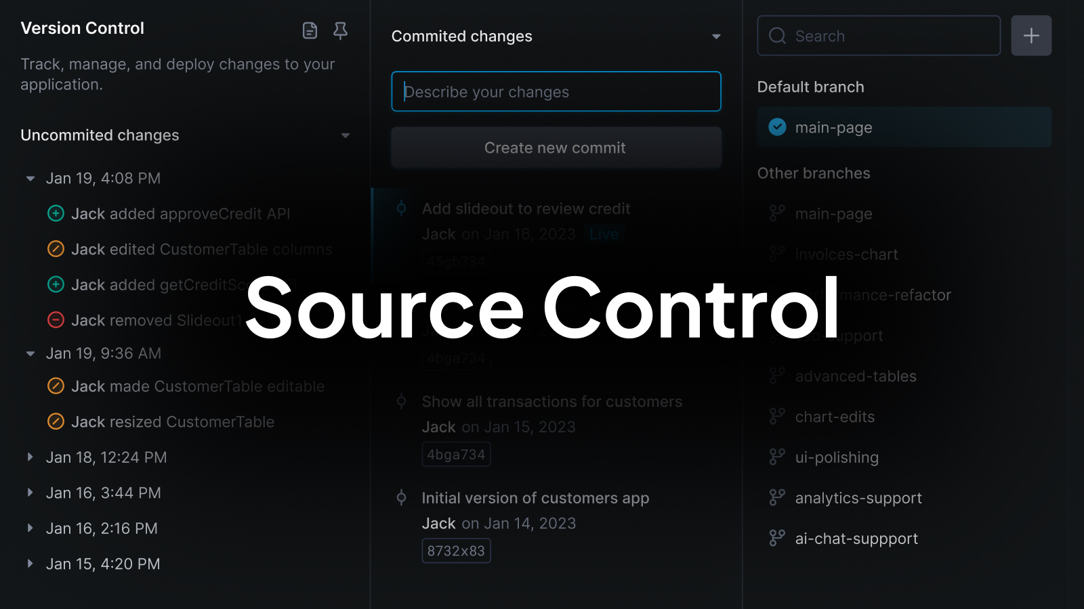Collapse the Jan 19, 4:08 PM change group
The width and height of the screenshot is (1084, 609).
click(x=30, y=178)
